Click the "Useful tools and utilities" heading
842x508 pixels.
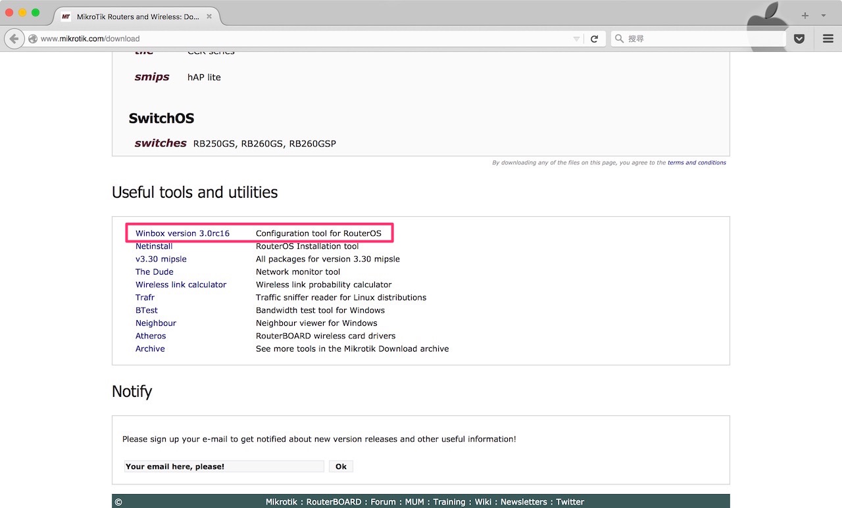195,193
